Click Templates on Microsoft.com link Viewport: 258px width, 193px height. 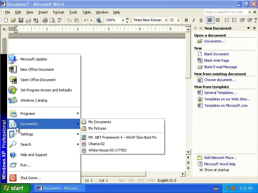[x=226, y=106]
